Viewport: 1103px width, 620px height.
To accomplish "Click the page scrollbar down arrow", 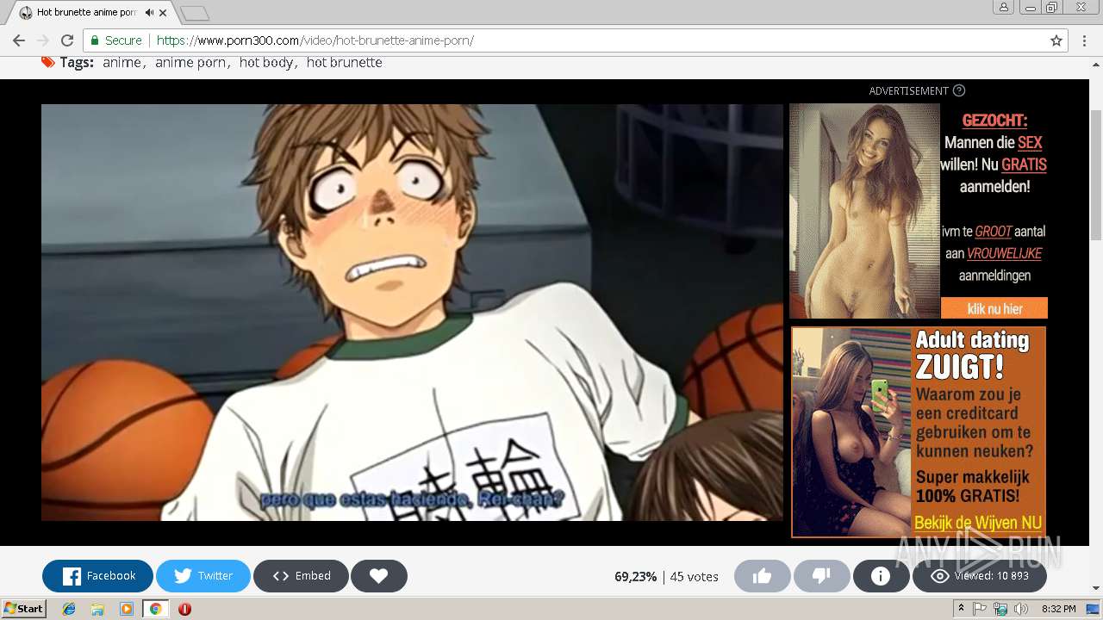I will coord(1095,588).
